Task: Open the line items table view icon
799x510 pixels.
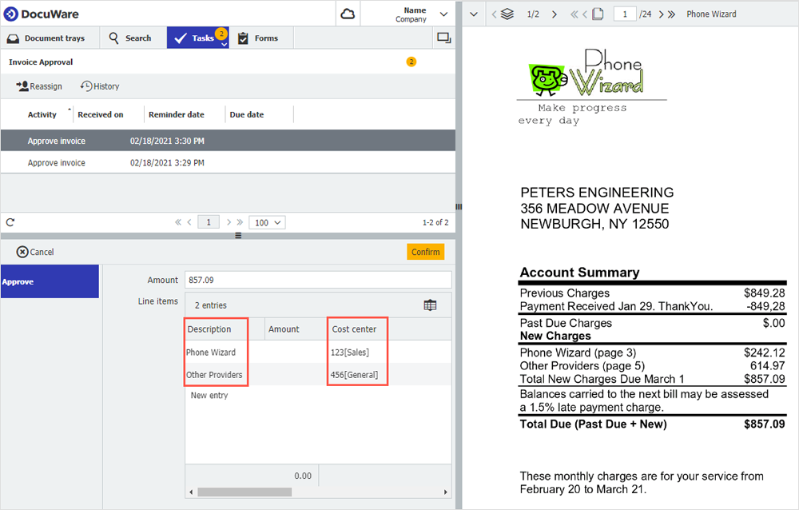Action: (430, 305)
